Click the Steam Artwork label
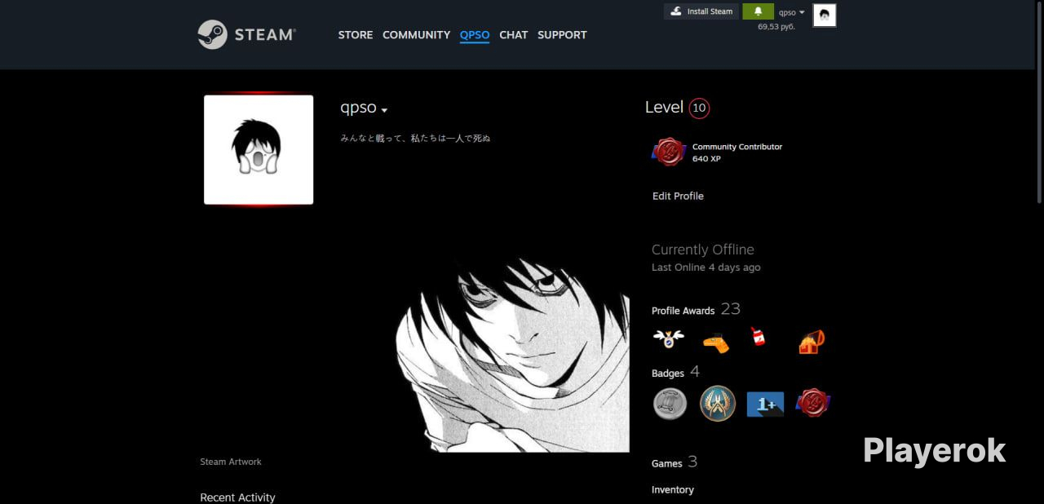 click(x=231, y=462)
